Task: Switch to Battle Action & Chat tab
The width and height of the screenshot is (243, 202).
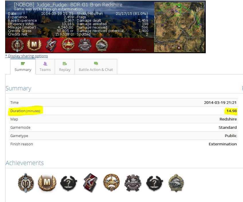Action: [x=96, y=67]
